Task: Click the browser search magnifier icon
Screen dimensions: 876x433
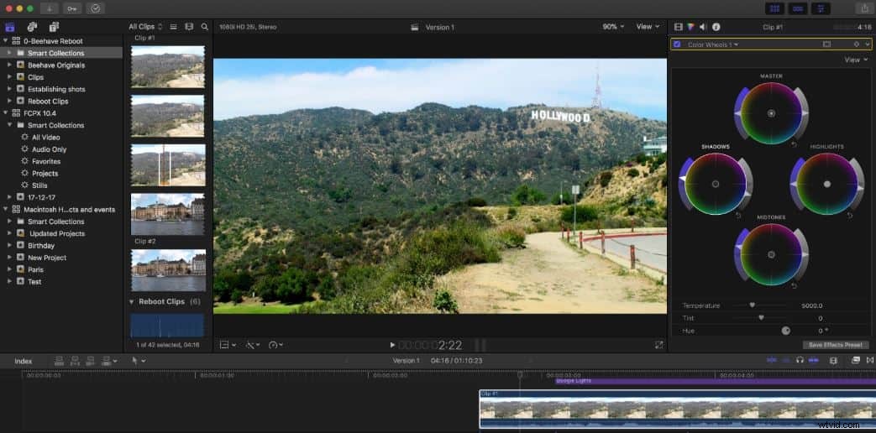Action: (204, 27)
